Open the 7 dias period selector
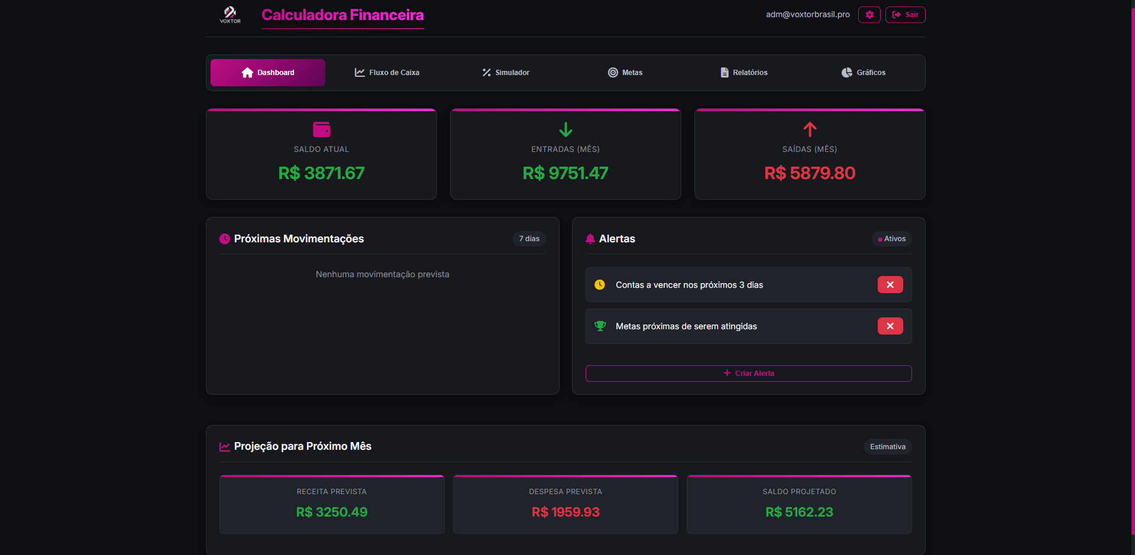1135x555 pixels. click(x=528, y=239)
